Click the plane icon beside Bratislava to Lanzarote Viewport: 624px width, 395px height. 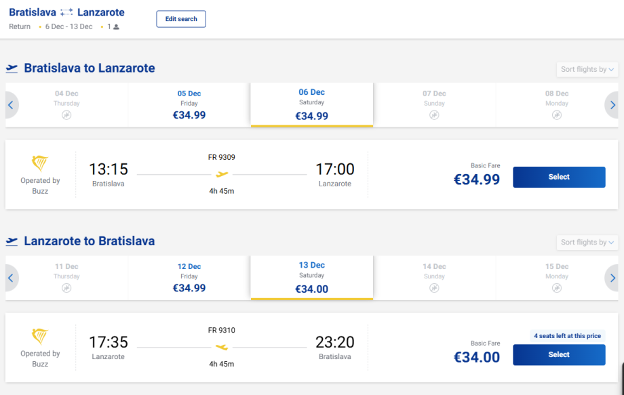[12, 68]
